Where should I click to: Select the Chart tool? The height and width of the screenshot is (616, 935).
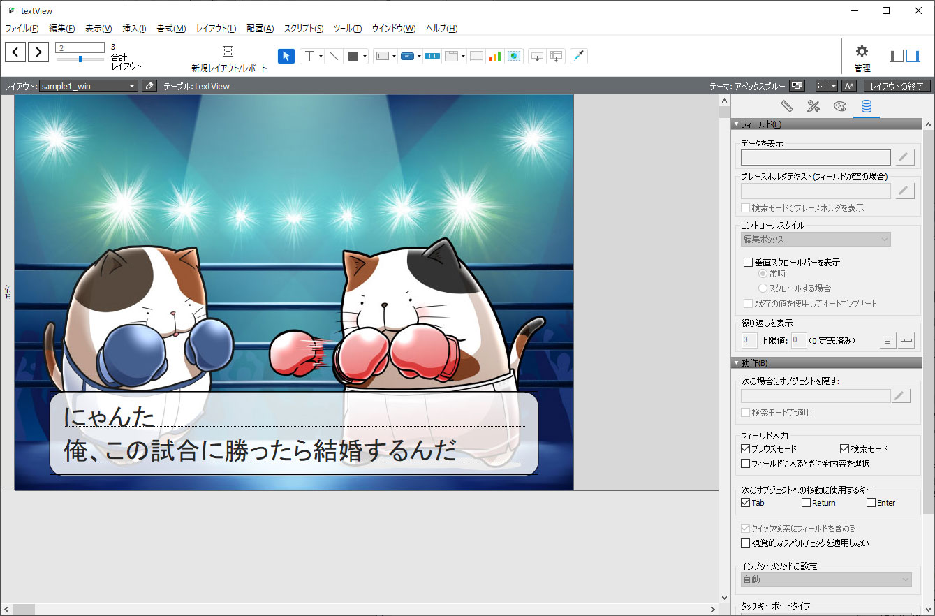tap(495, 57)
